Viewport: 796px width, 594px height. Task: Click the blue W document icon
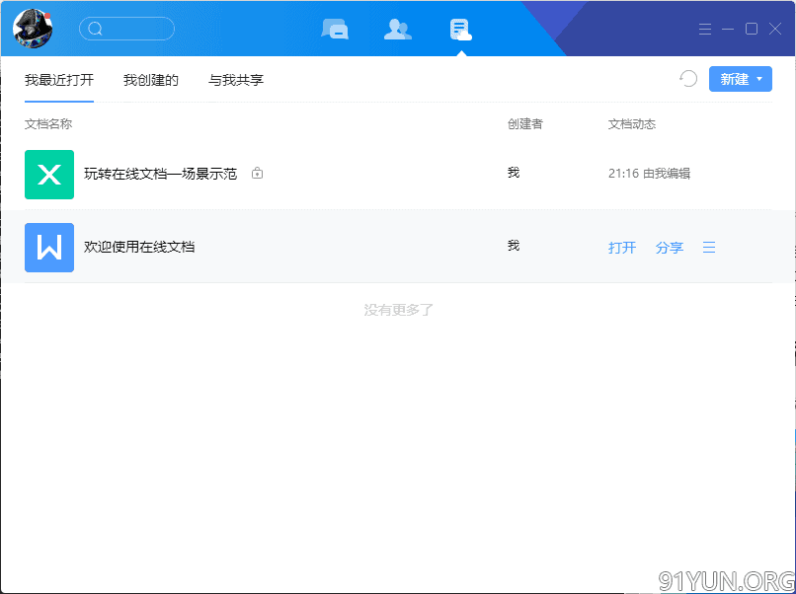tap(49, 248)
